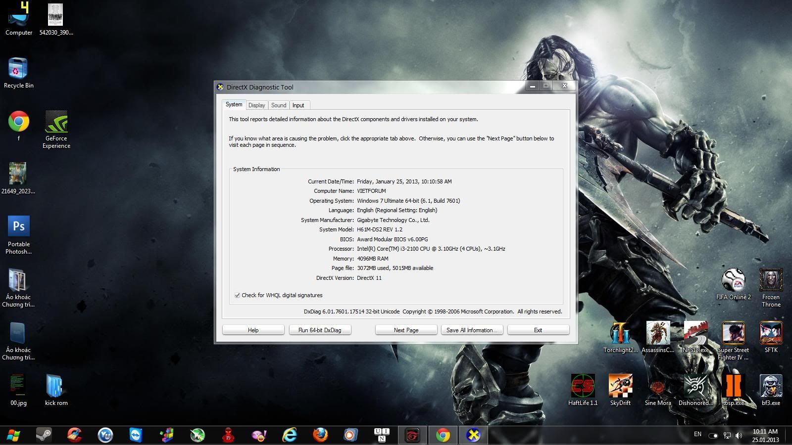Select second Áo khoác Chương trì file
Viewport: 792px width, 445px height.
[18, 341]
